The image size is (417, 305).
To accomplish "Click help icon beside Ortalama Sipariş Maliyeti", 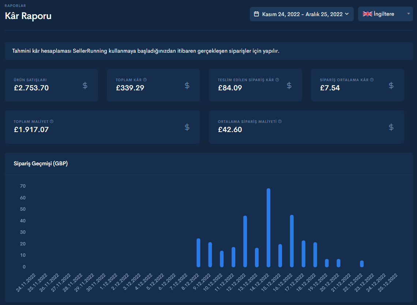I will [280, 121].
